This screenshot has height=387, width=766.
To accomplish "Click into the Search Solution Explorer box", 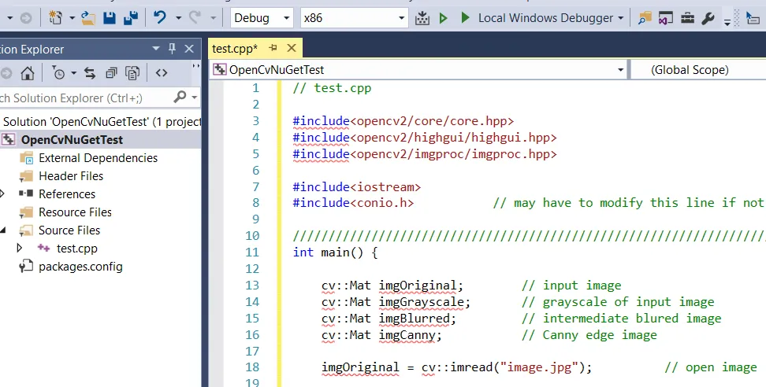I will tap(85, 98).
